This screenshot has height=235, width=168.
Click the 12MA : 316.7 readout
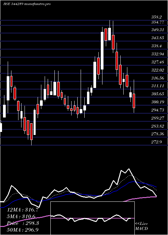point(23,210)
